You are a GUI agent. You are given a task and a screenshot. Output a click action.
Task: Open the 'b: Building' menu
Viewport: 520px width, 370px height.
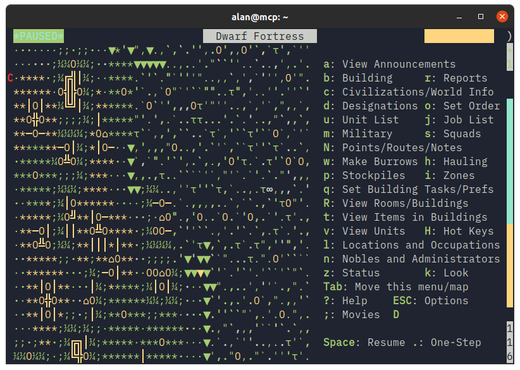[x=358, y=78]
